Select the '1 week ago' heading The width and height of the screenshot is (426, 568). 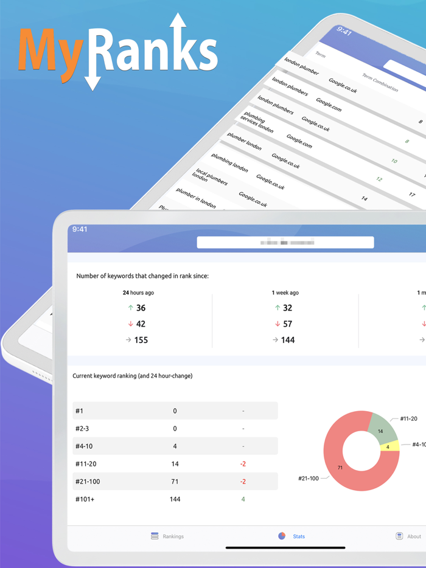click(285, 293)
